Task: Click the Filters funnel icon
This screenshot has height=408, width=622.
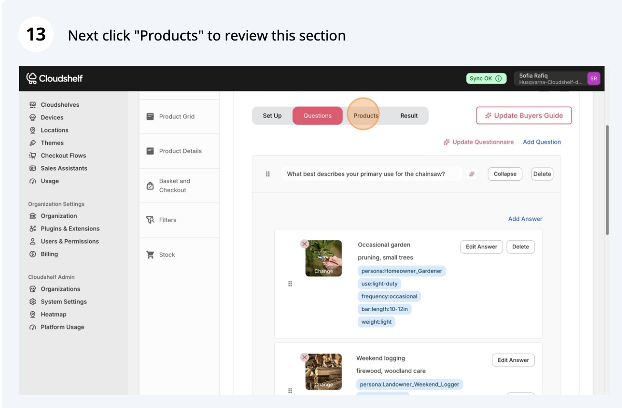Action: point(150,220)
